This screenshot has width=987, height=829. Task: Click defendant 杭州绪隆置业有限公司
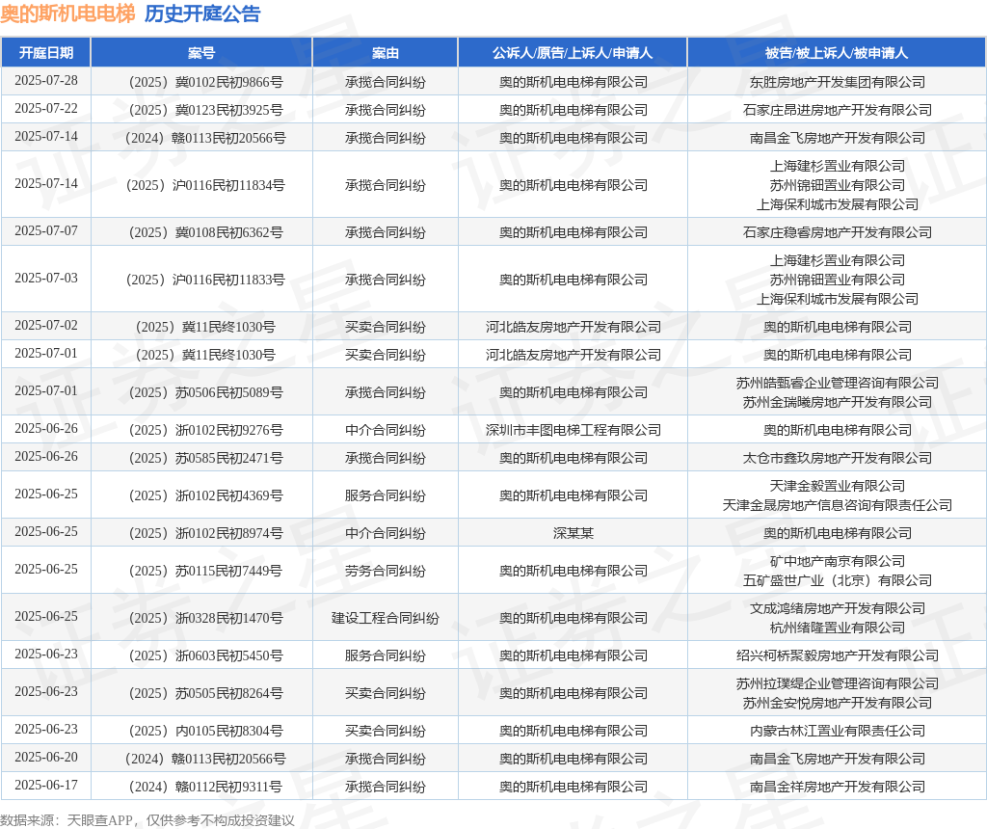pyautogui.click(x=838, y=628)
